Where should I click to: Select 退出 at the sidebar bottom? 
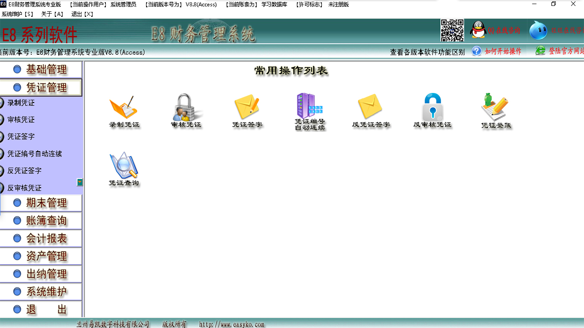click(x=41, y=309)
